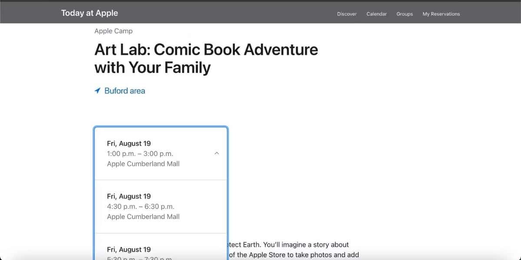Choose the 4:30 p.m. to 6:30 p.m. session
Image resolution: width=521 pixels, height=260 pixels.
[161, 206]
